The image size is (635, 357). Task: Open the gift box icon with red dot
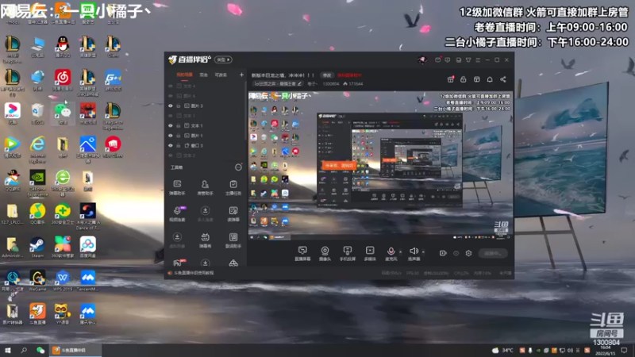point(450,79)
